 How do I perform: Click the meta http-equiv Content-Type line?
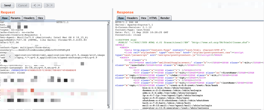[x=175, y=50]
